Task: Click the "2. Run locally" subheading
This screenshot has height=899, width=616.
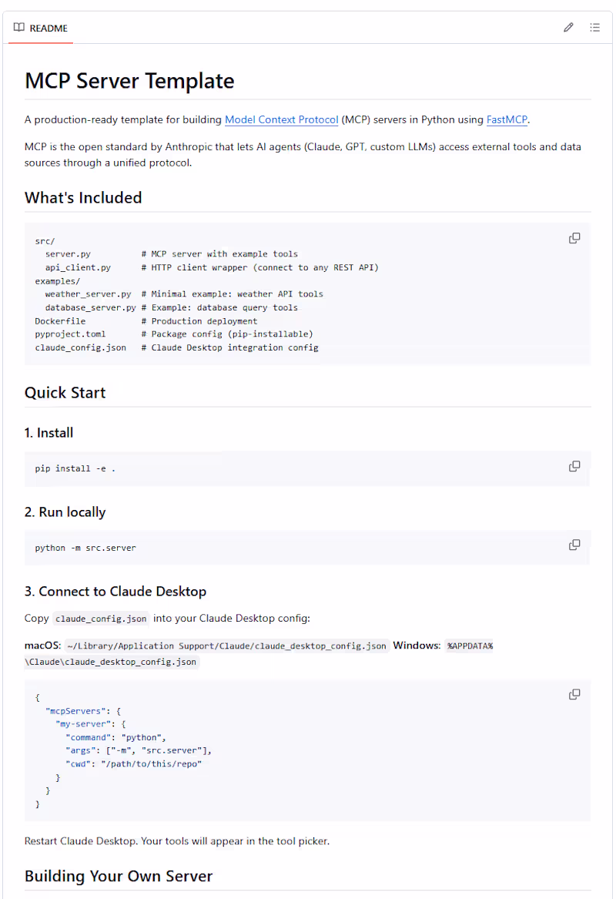Action: 65,512
